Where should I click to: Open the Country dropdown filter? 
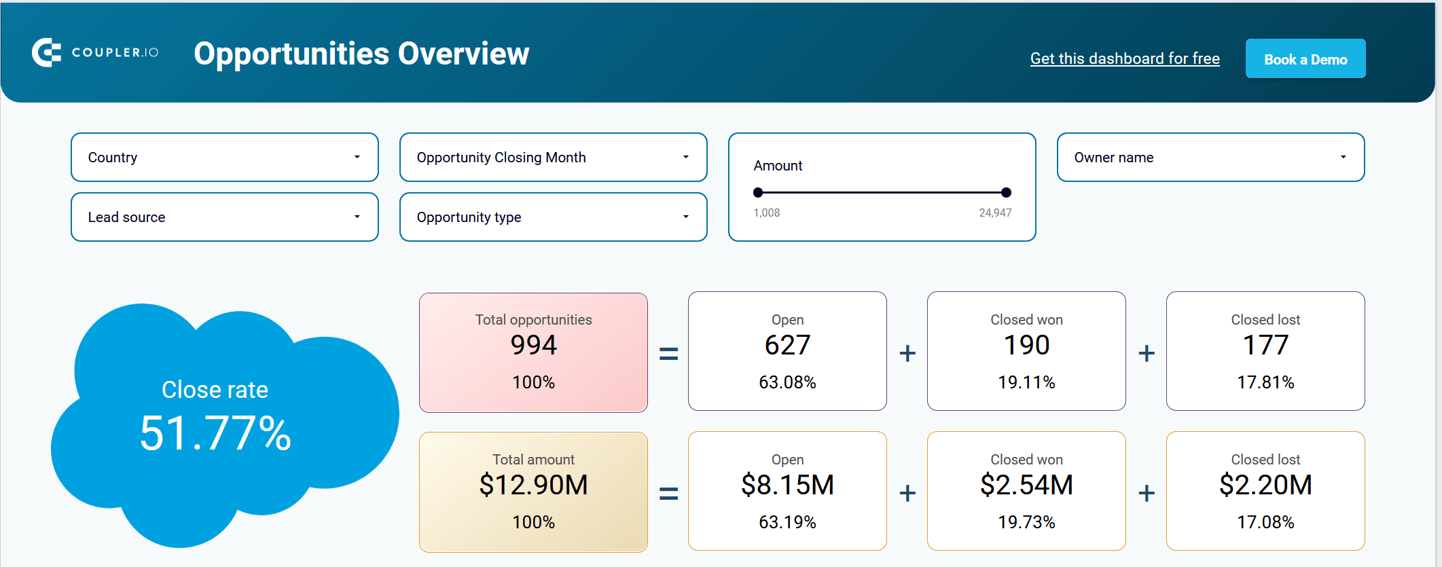tap(225, 158)
